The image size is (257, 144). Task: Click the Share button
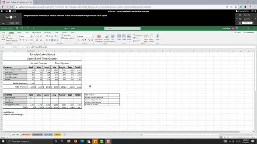pyautogui.click(x=237, y=32)
